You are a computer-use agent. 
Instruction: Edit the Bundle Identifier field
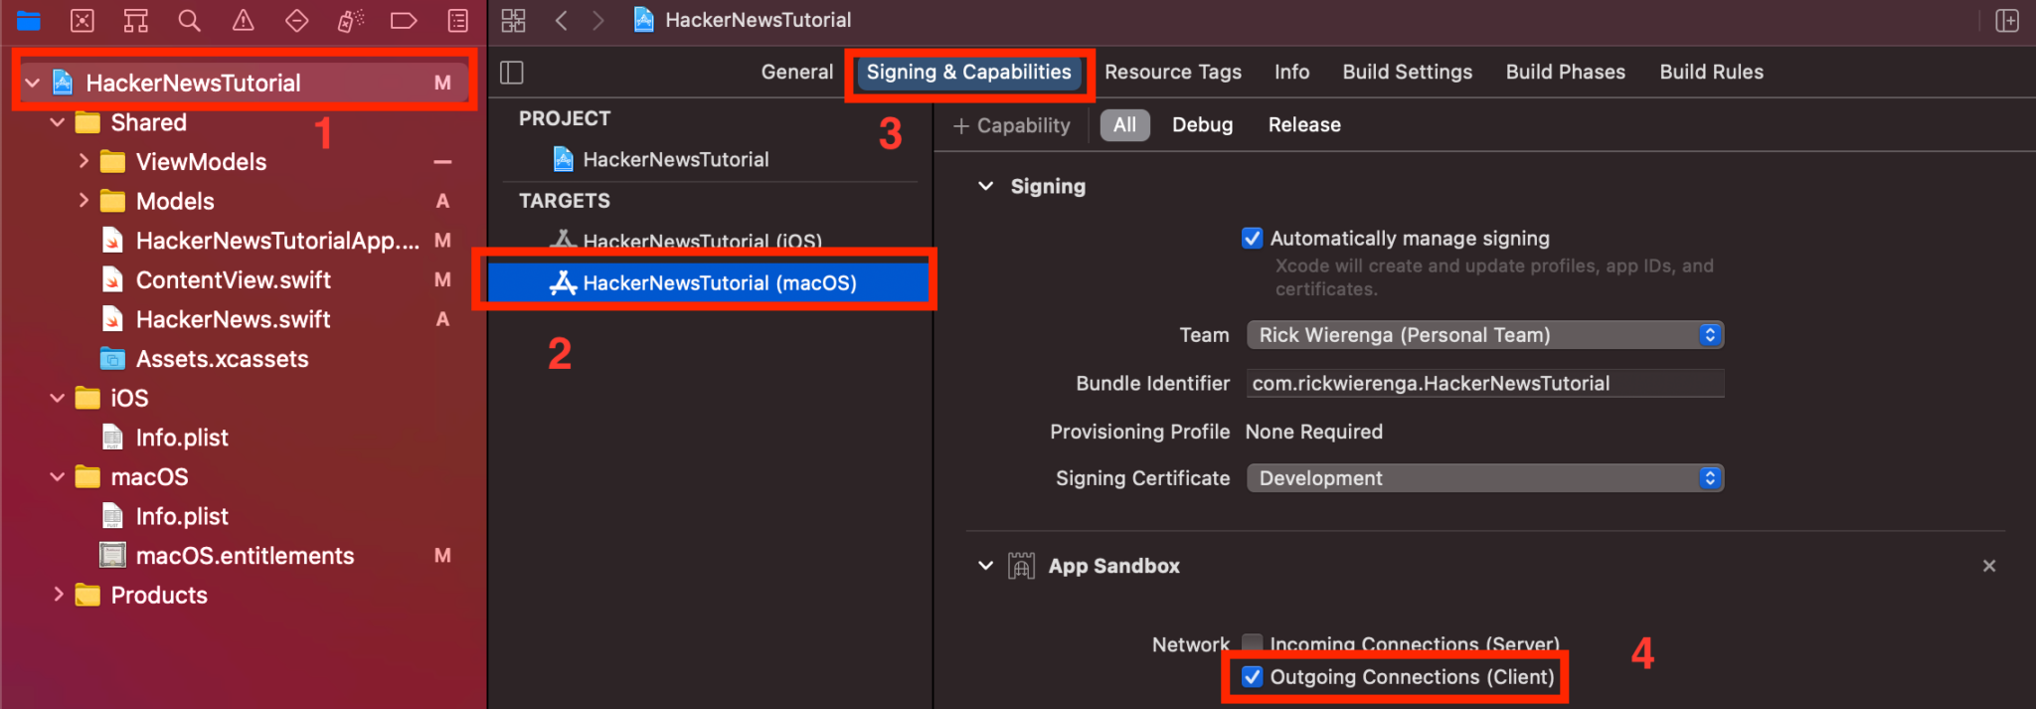(x=1484, y=384)
